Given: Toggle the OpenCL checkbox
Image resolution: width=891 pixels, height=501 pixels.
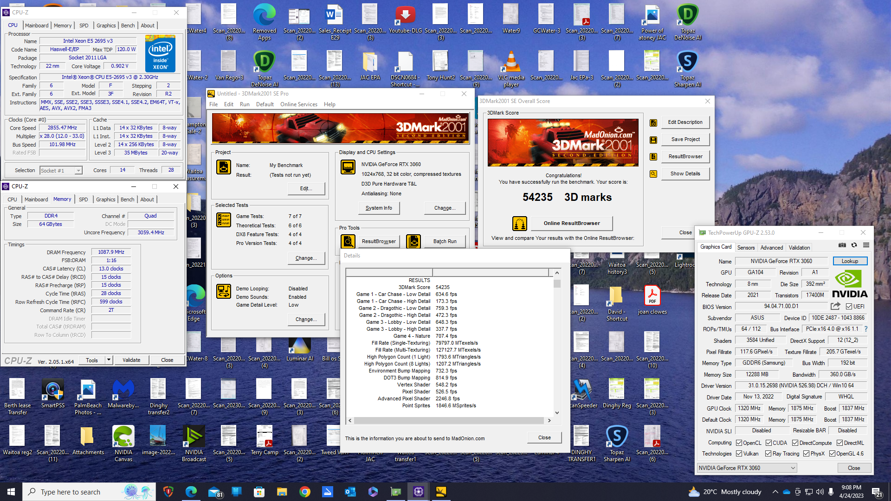Looking at the screenshot, I should [x=739, y=443].
